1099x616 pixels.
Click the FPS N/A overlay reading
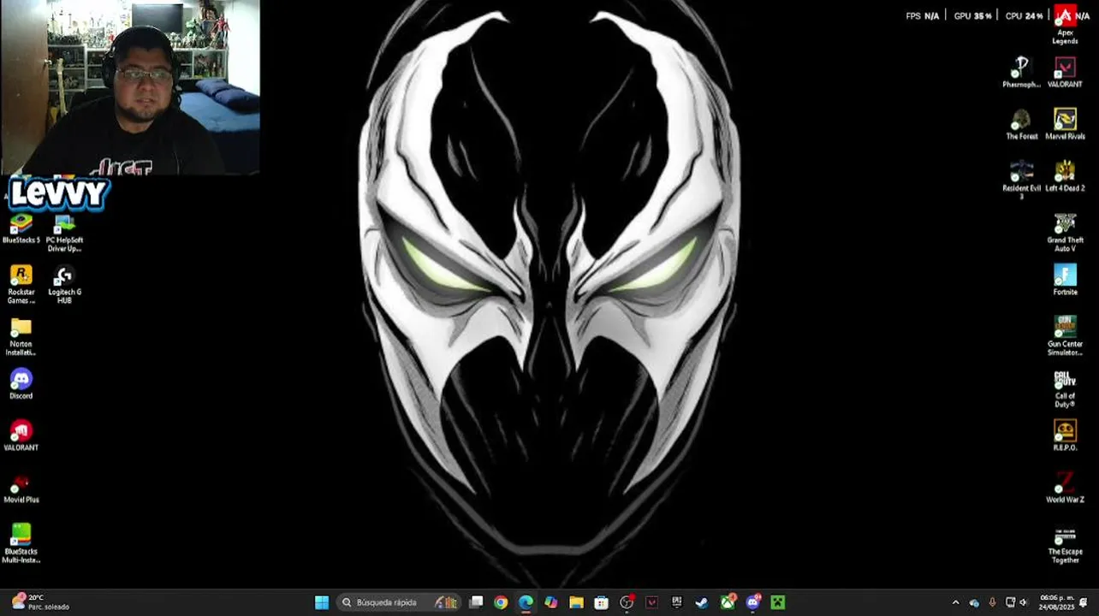click(923, 15)
